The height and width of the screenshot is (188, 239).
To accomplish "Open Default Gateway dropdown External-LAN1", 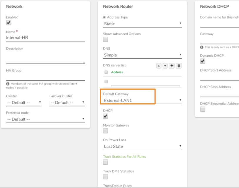I will [x=142, y=100].
